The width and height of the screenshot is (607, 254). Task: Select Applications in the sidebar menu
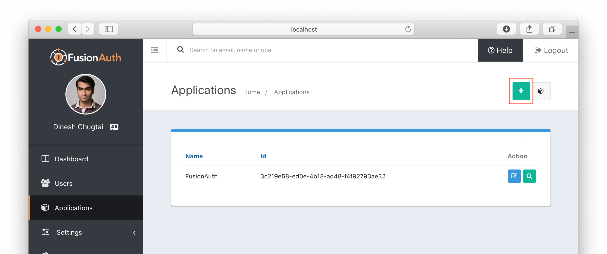pyautogui.click(x=74, y=208)
